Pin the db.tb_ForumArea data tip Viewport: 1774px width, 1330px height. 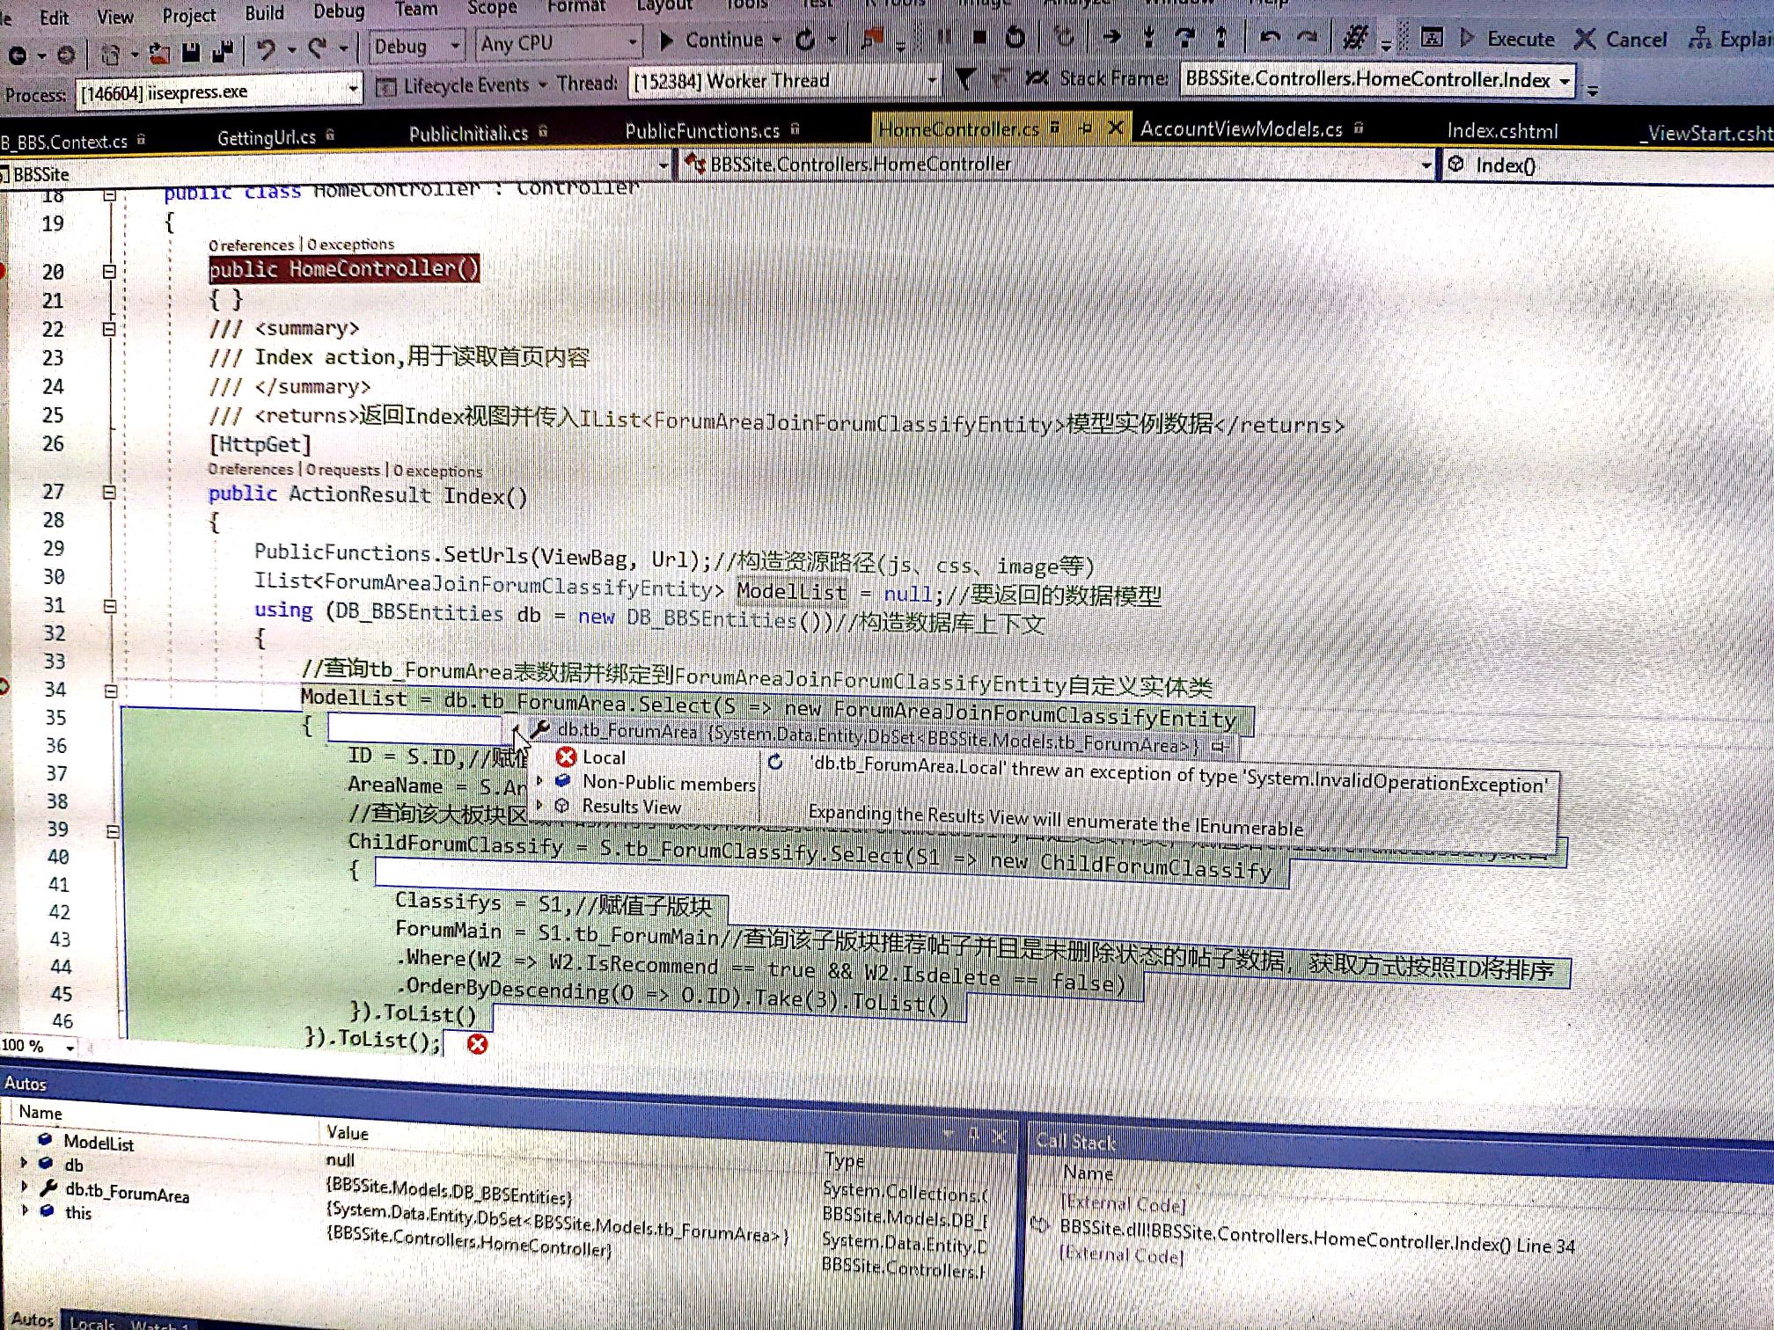tap(1219, 747)
